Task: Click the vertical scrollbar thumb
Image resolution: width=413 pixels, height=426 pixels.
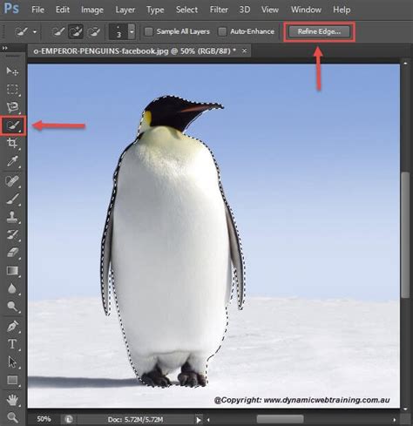Action: tap(405, 235)
